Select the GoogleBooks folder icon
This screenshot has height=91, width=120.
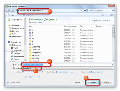(30, 52)
